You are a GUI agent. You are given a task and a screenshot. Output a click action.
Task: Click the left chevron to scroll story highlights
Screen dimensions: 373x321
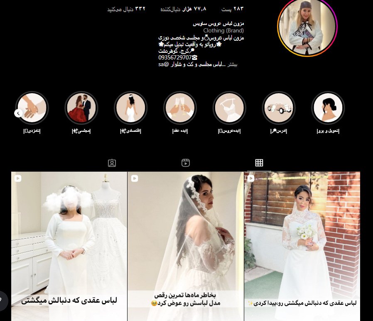(18, 113)
